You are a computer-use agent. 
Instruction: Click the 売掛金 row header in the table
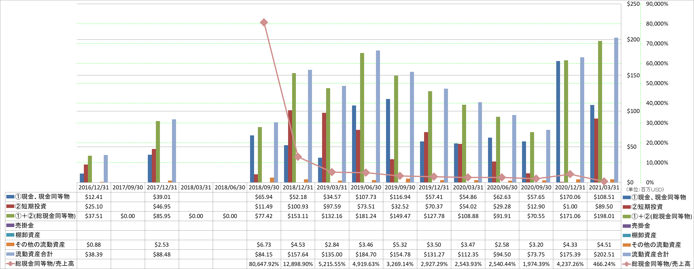click(41, 226)
